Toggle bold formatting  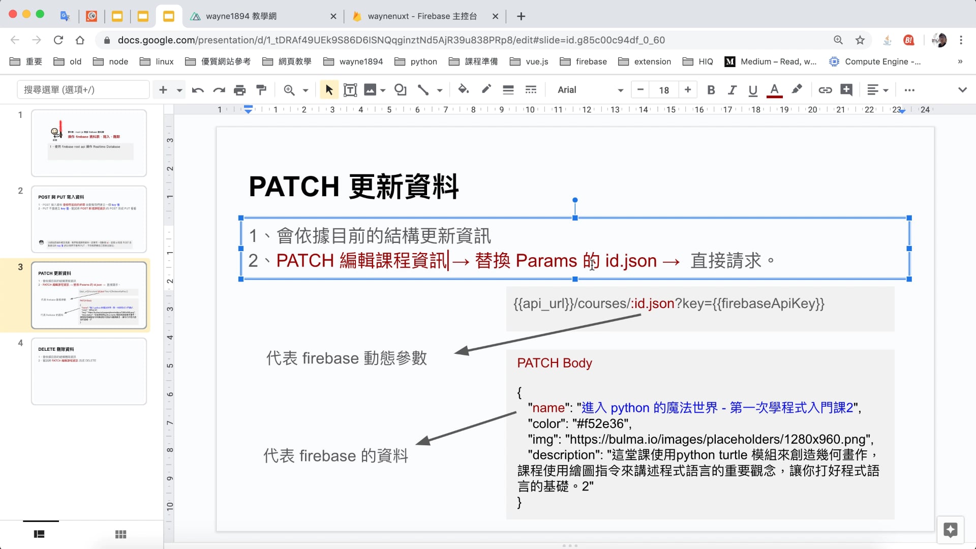pos(711,90)
